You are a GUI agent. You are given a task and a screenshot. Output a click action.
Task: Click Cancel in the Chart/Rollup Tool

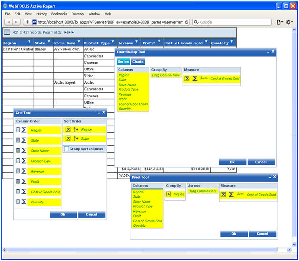(x=261, y=162)
